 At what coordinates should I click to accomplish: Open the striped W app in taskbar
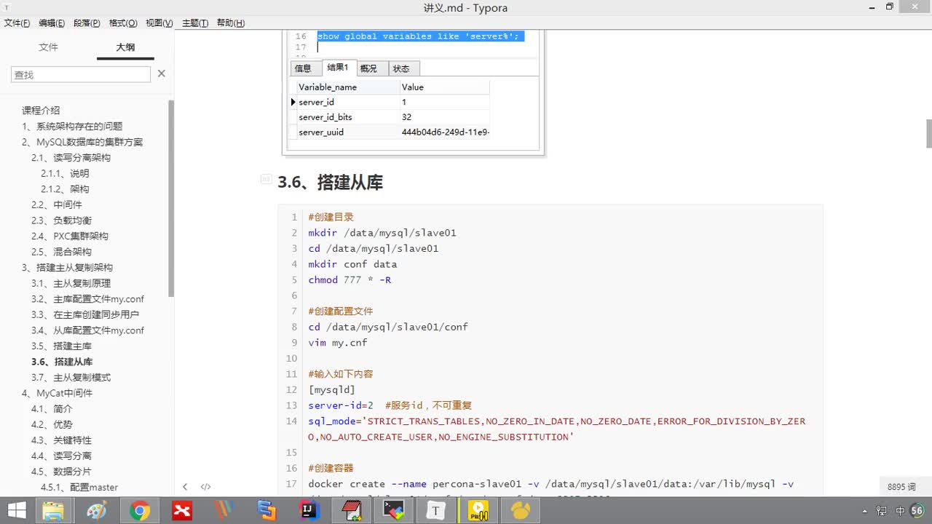[x=224, y=511]
